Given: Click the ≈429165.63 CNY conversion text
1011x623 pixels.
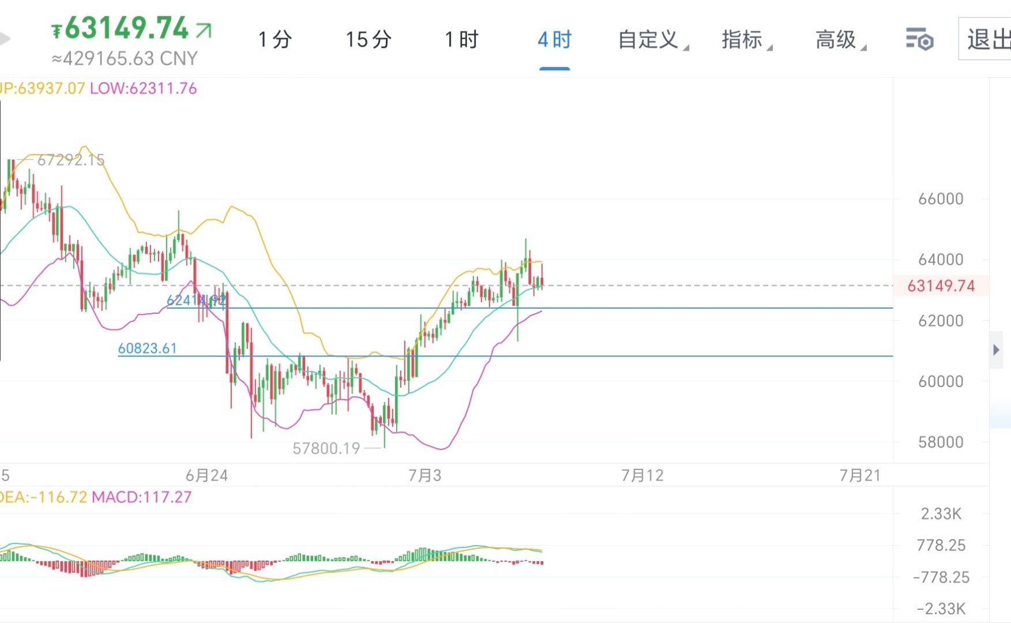Looking at the screenshot, I should pyautogui.click(x=125, y=58).
